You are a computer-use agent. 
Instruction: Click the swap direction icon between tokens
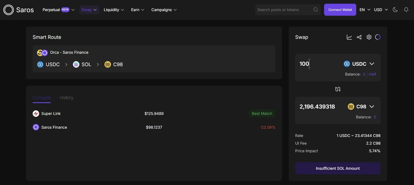(338, 89)
